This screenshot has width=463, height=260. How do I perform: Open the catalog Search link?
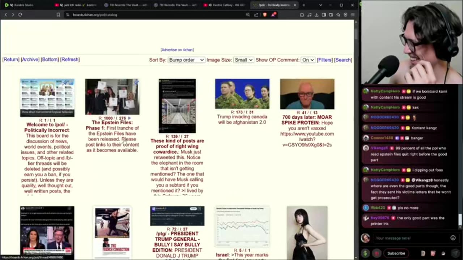(x=343, y=60)
